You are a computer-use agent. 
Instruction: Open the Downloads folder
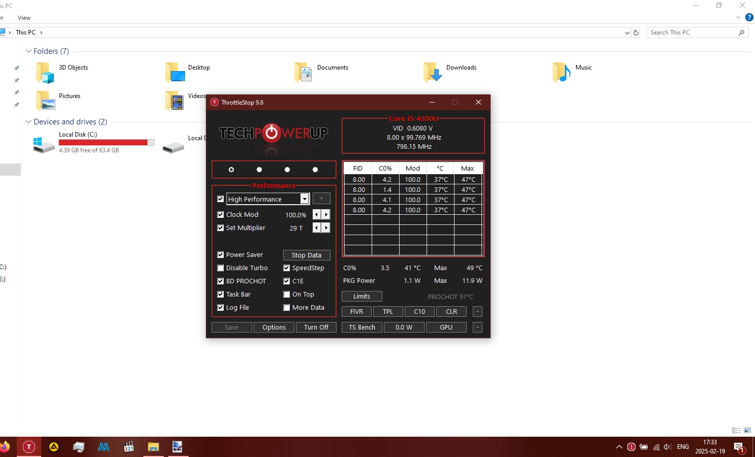449,73
